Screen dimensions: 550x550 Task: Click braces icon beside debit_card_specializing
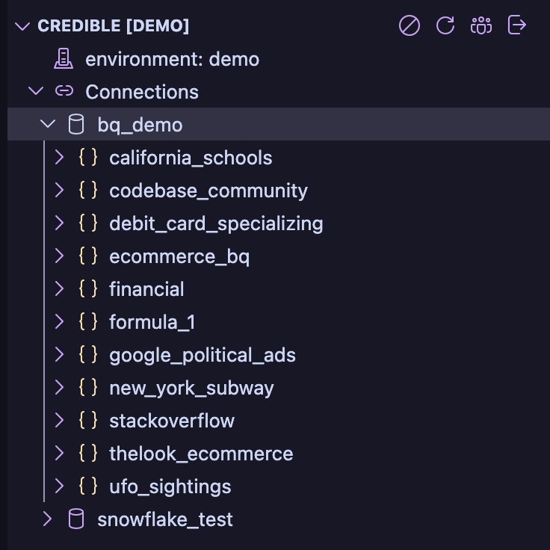click(x=88, y=223)
